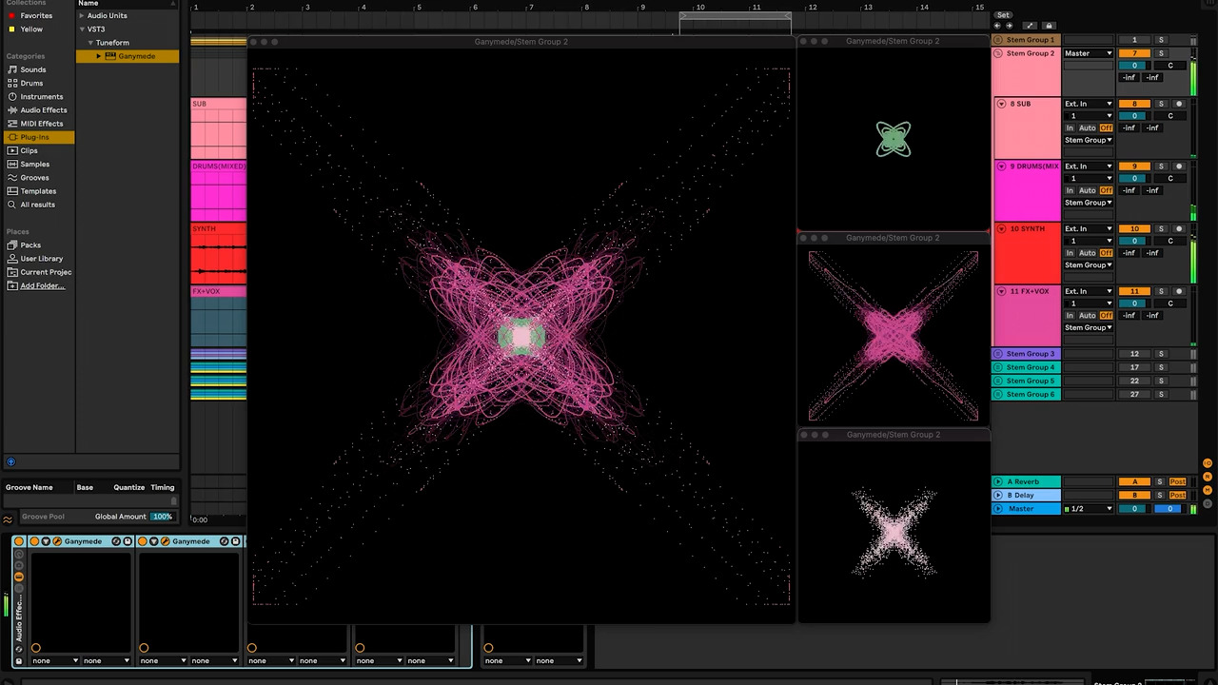Toggle the track 8 SUB activator
1218x685 pixels.
click(1134, 104)
